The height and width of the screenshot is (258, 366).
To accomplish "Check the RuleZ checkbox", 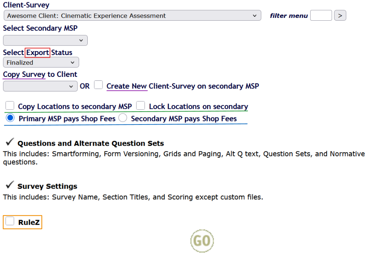I will coord(10,221).
